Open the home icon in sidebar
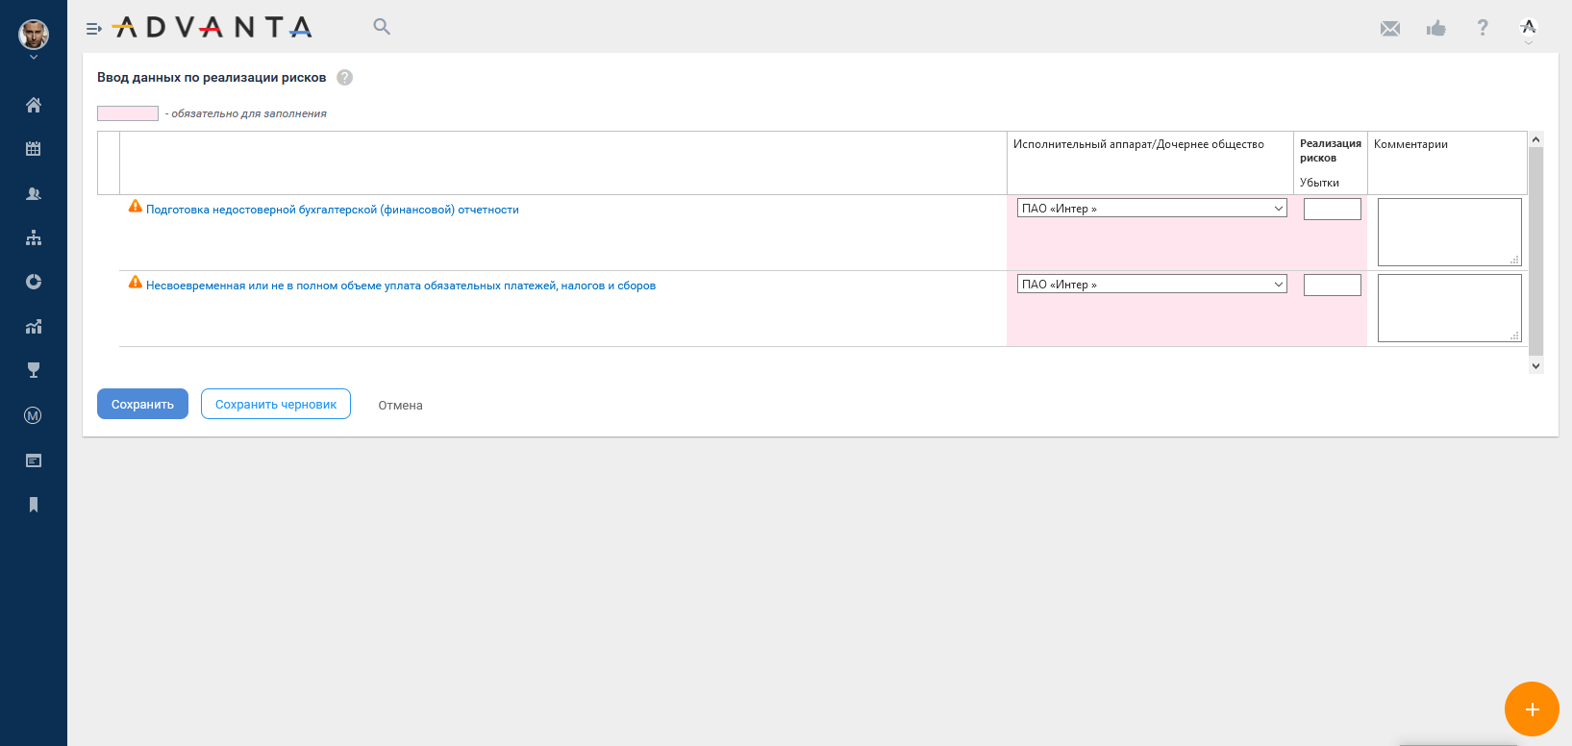This screenshot has height=746, width=1572. pos(34,105)
